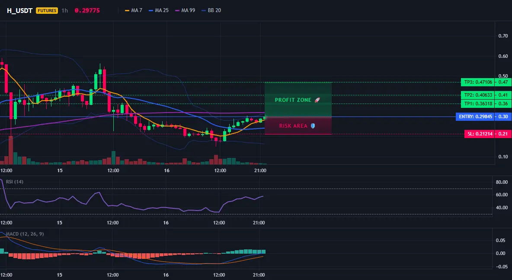Click the 0.60 price axis value
512x280 pixels.
503,56
